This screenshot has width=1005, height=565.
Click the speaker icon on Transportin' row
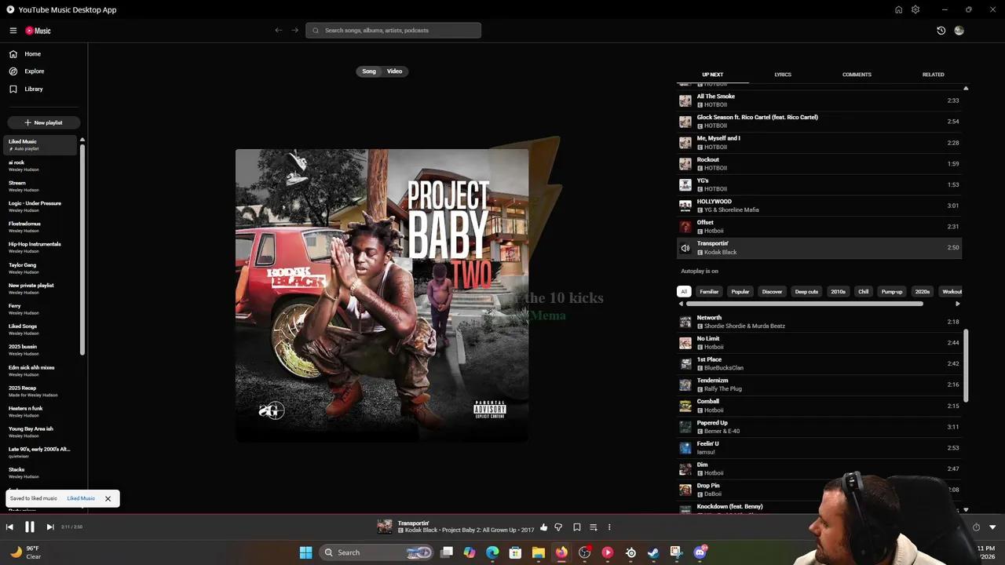[685, 248]
